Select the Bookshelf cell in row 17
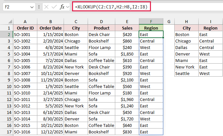This screenshot has height=136, width=223. (x=101, y=132)
